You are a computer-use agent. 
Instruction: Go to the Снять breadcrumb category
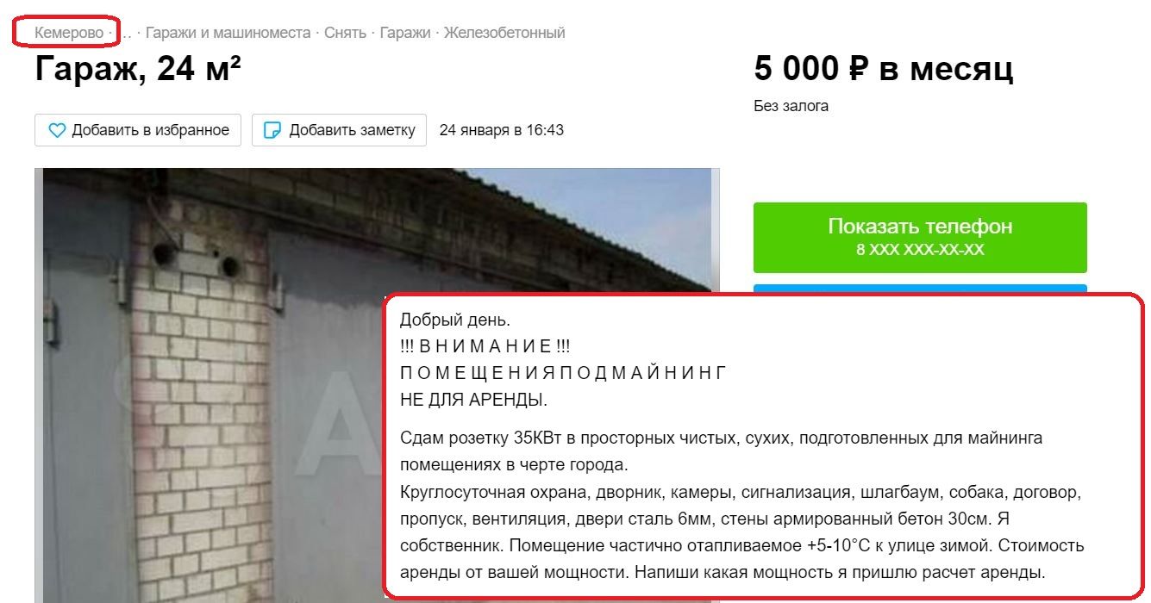345,33
